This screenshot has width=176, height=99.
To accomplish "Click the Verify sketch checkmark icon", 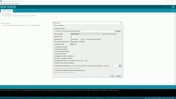I will coord(2,7).
